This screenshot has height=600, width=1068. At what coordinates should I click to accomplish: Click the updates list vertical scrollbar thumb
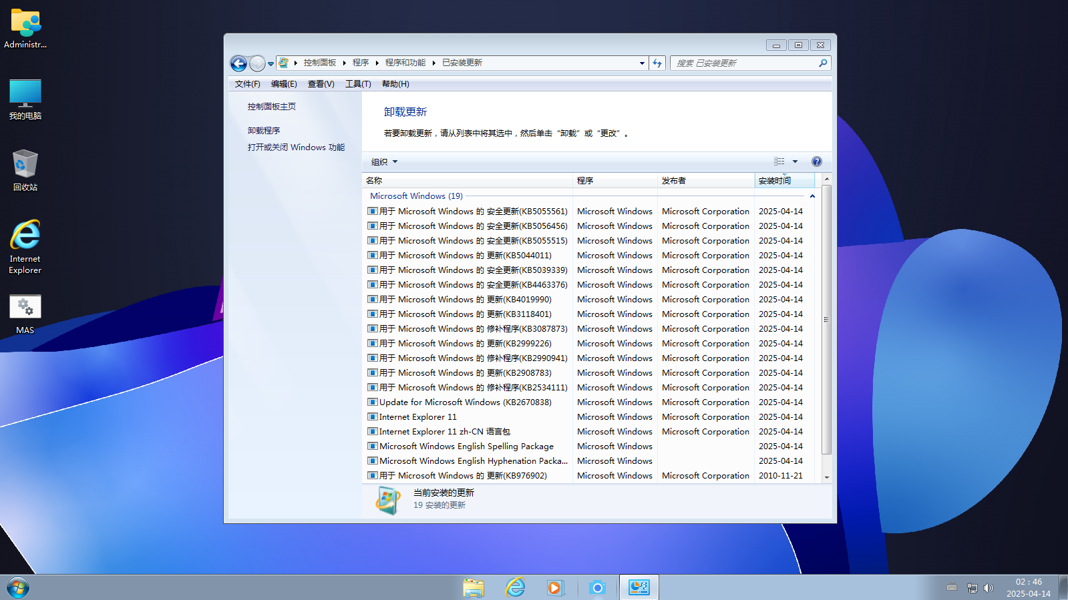coord(826,320)
